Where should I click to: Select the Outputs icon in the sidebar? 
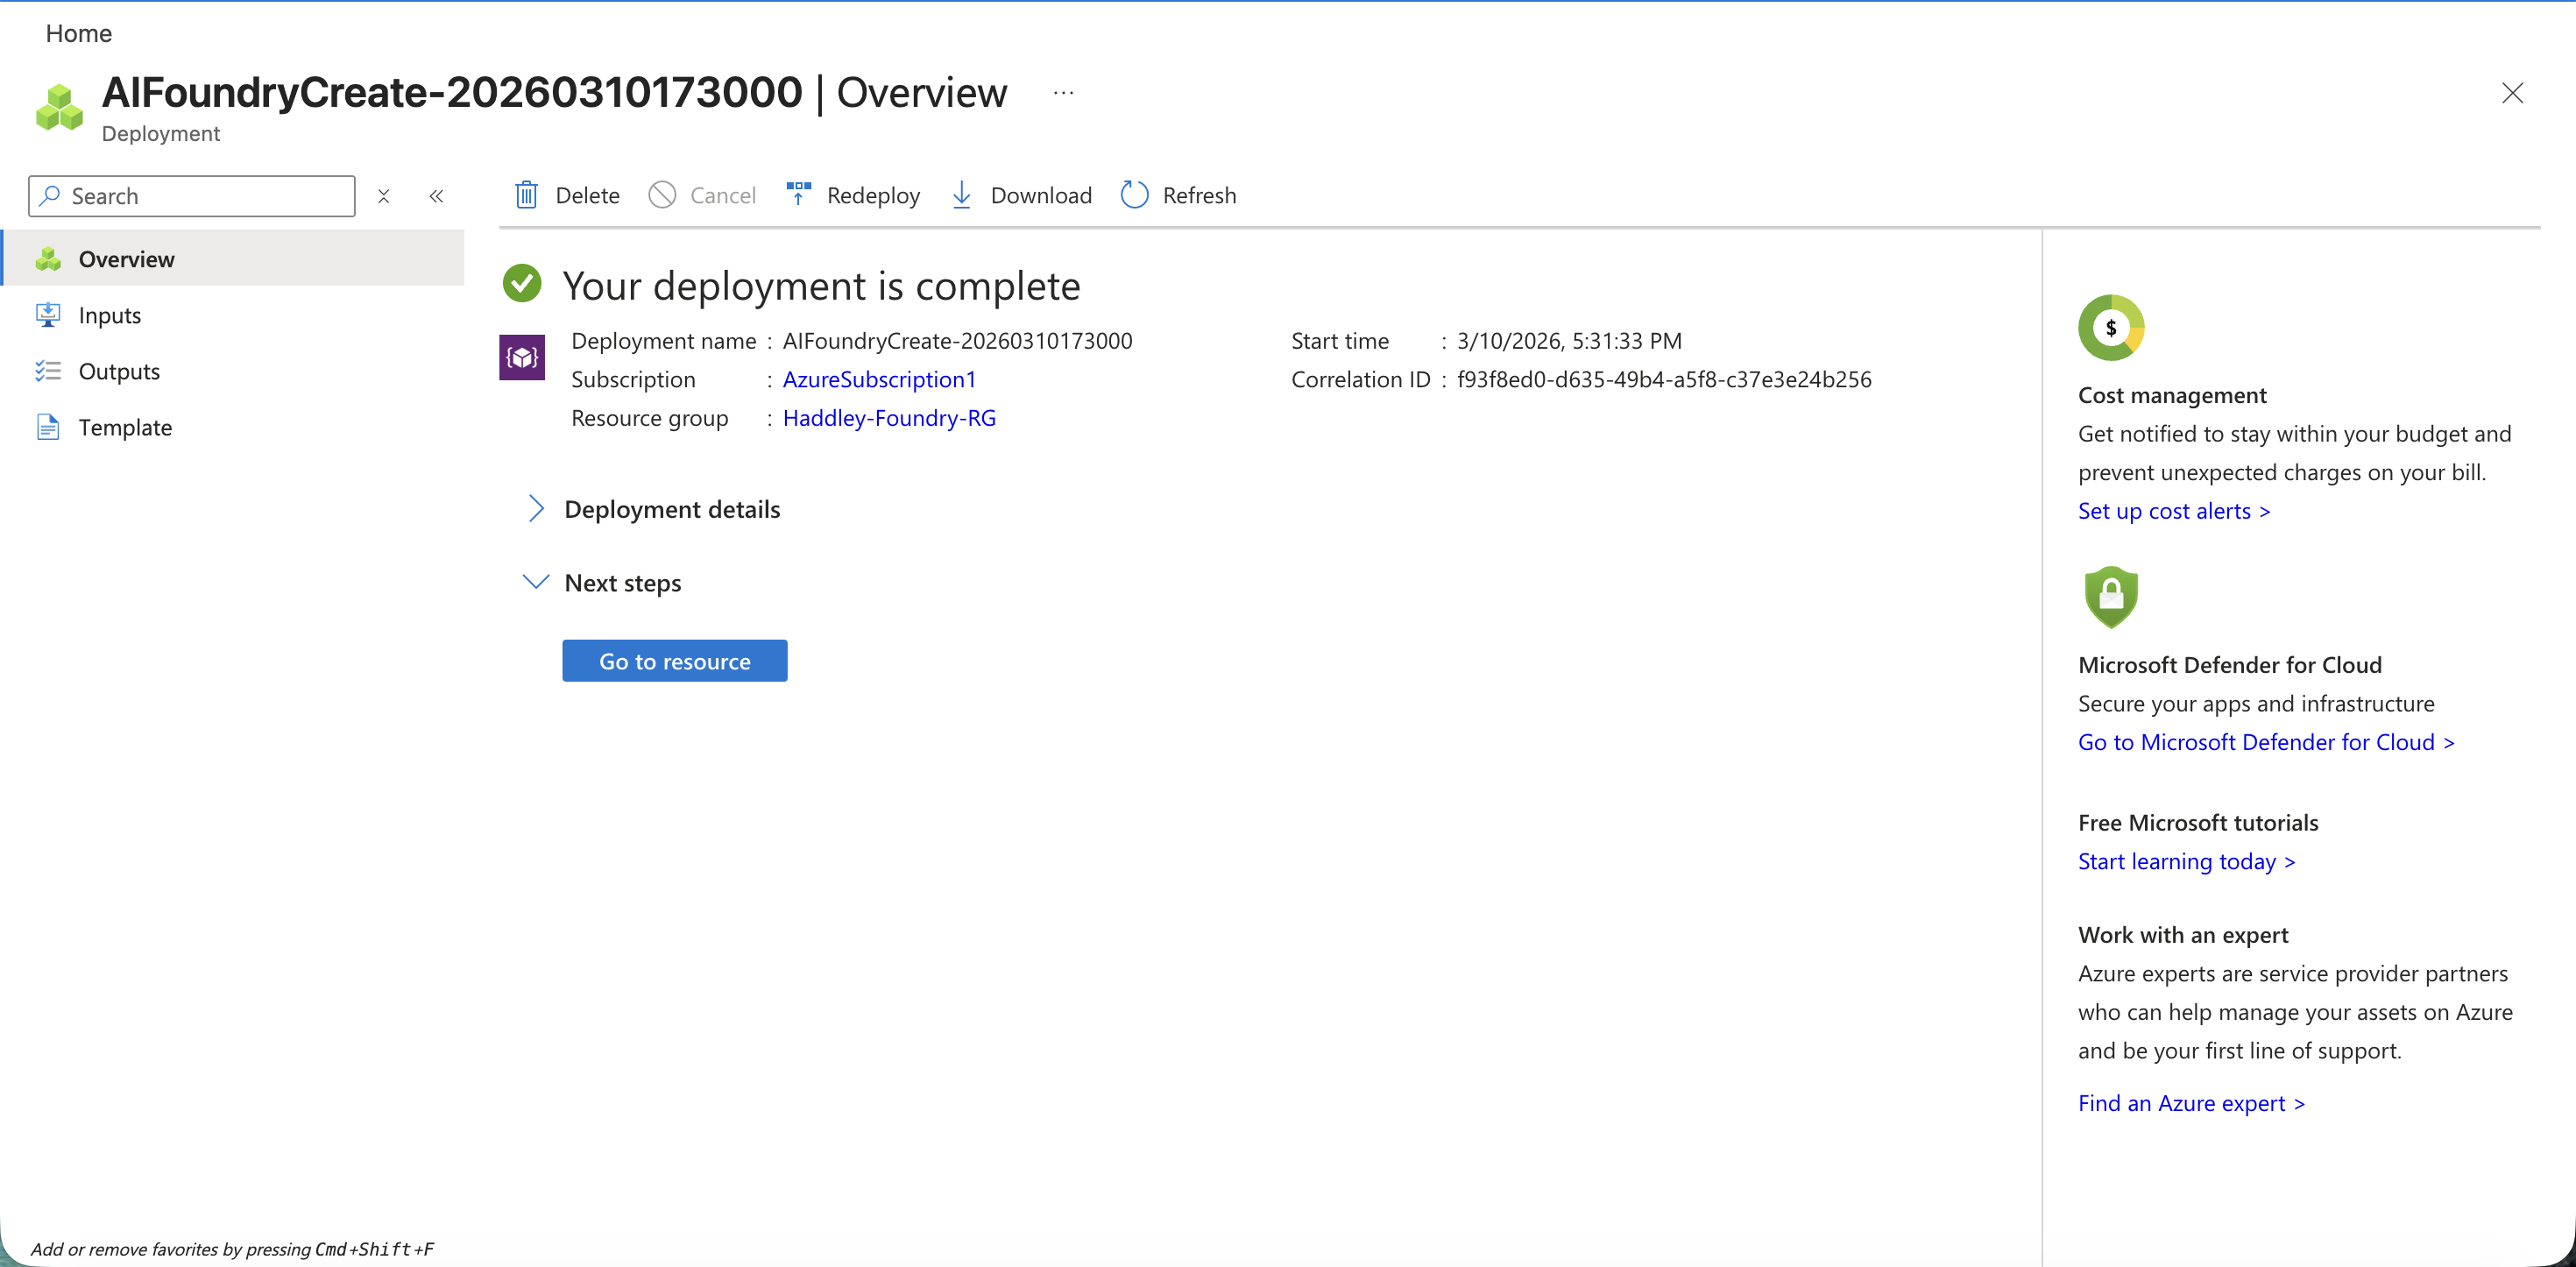click(x=48, y=370)
